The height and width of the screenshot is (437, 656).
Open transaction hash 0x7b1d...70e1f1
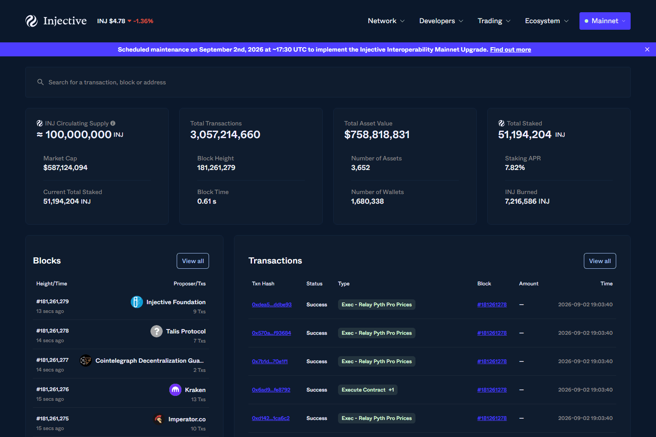pos(270,361)
